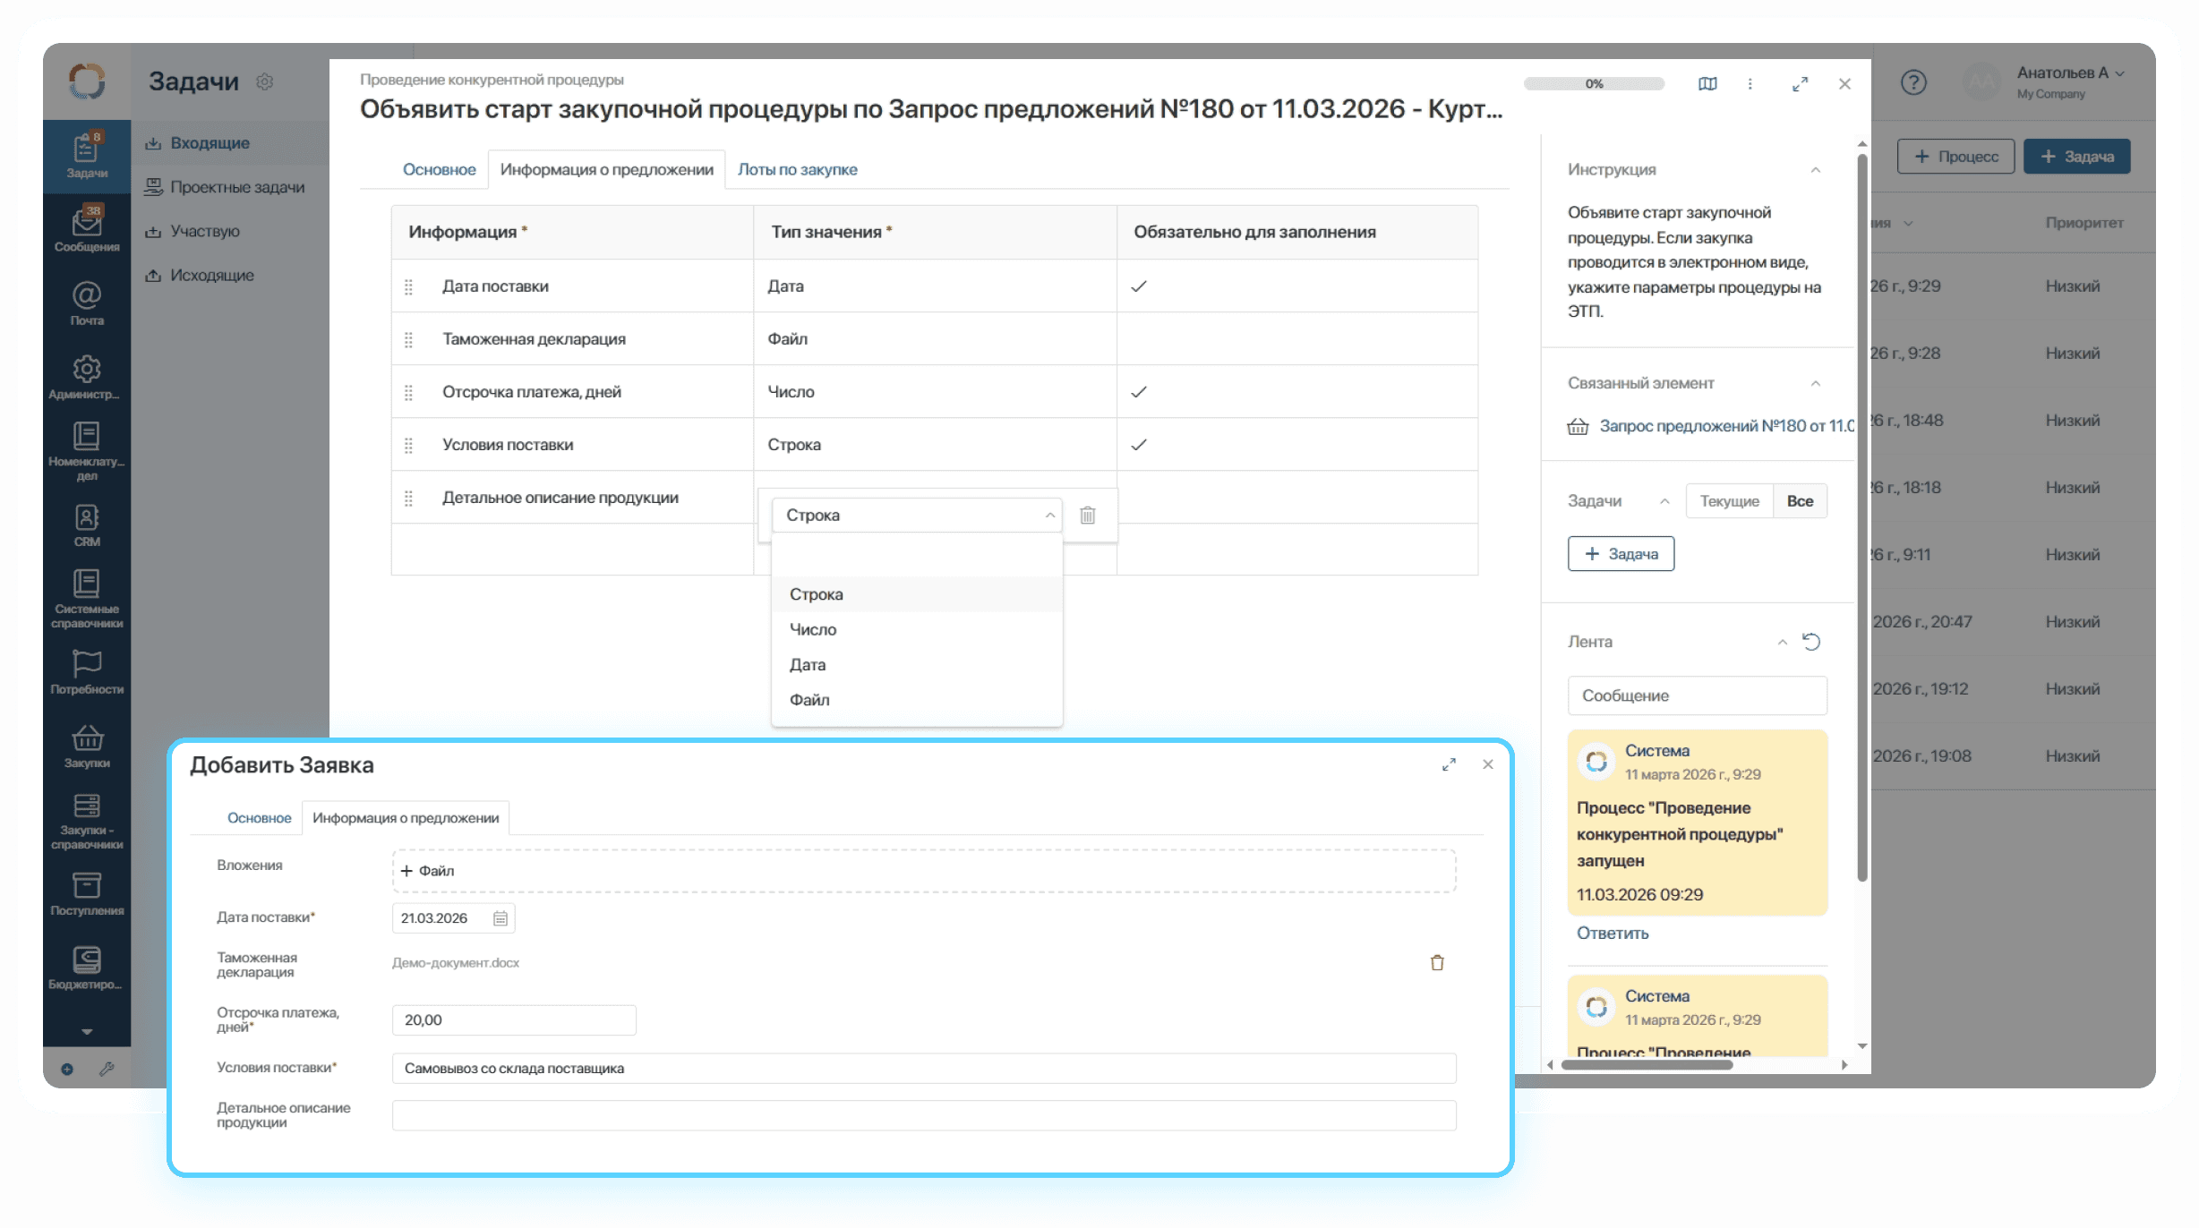Click the calendar icon next to Дата поставки

tap(501, 917)
